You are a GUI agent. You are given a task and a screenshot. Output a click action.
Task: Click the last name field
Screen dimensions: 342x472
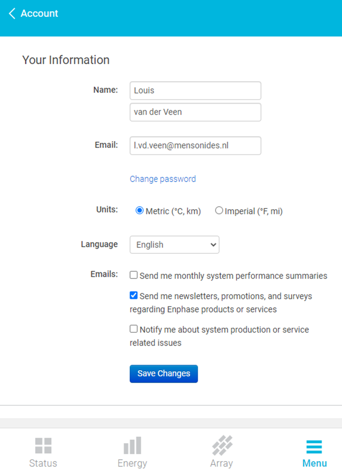click(x=195, y=112)
